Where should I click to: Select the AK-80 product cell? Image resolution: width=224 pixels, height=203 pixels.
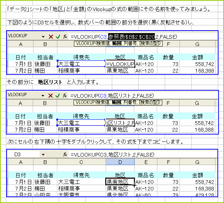[146, 194]
